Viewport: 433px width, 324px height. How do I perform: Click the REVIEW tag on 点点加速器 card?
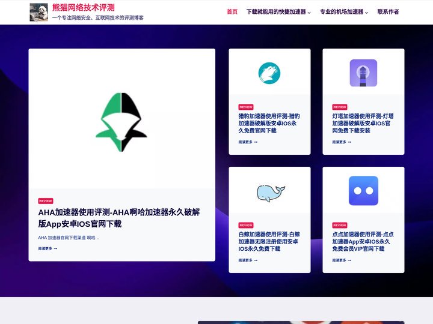(340, 225)
